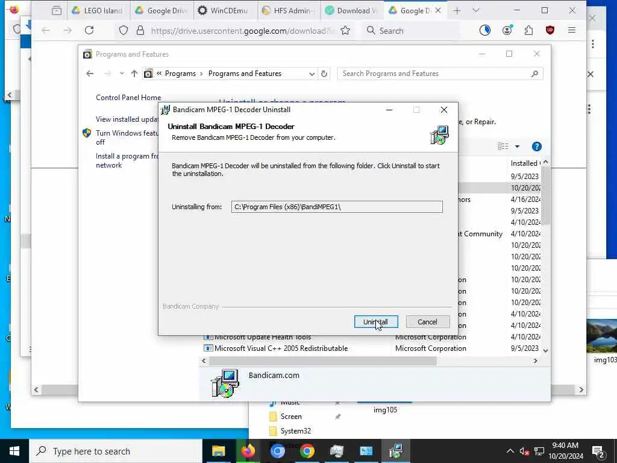Screen dimensions: 617x463
Task: Open Firefox extensions puzzle icon
Action: [x=528, y=30]
